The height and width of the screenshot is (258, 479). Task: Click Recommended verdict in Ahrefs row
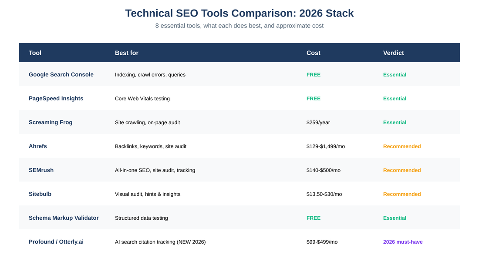pyautogui.click(x=402, y=146)
